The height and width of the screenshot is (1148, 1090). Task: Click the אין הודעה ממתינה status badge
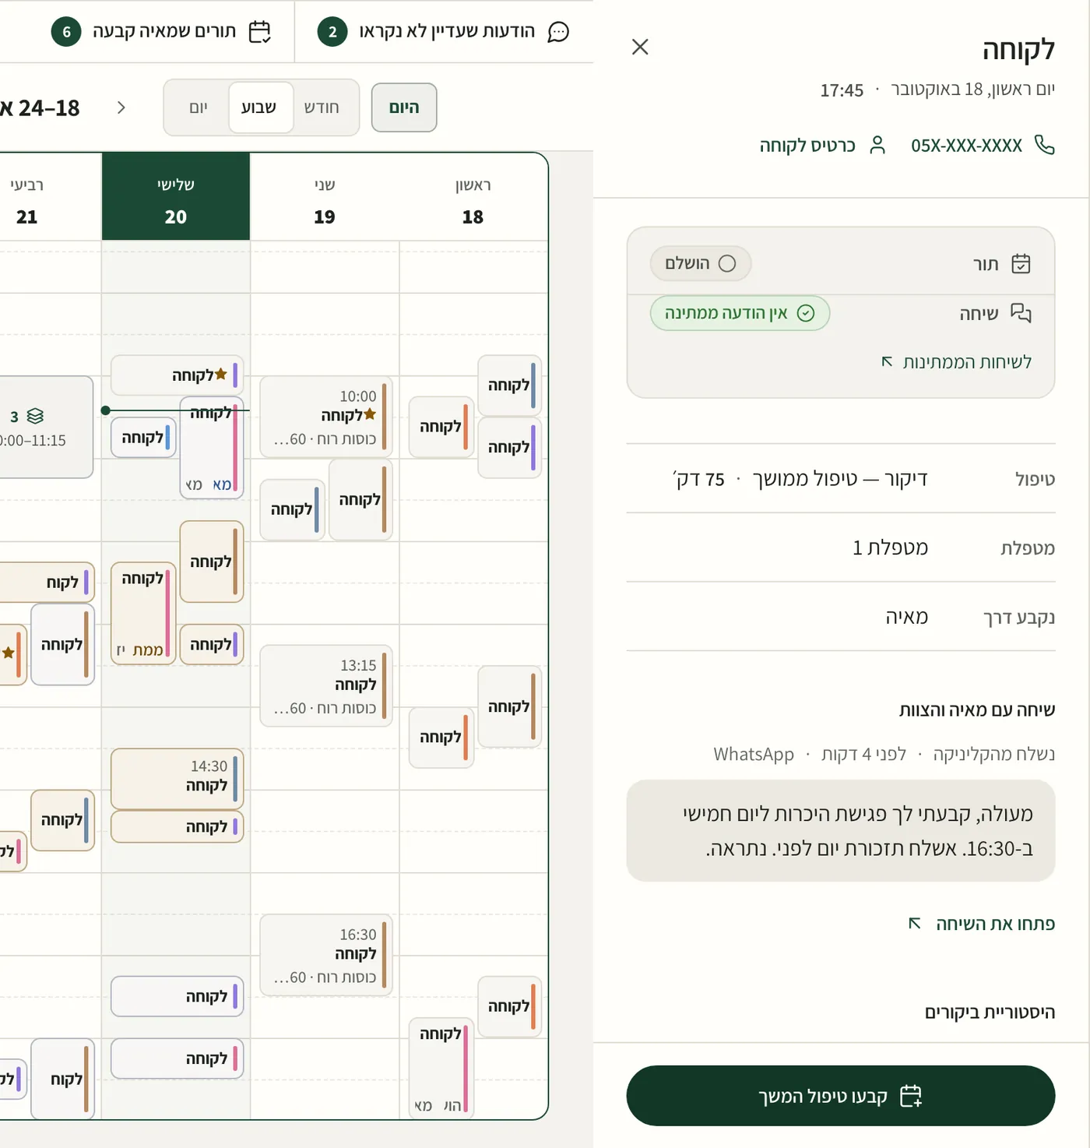pos(740,313)
